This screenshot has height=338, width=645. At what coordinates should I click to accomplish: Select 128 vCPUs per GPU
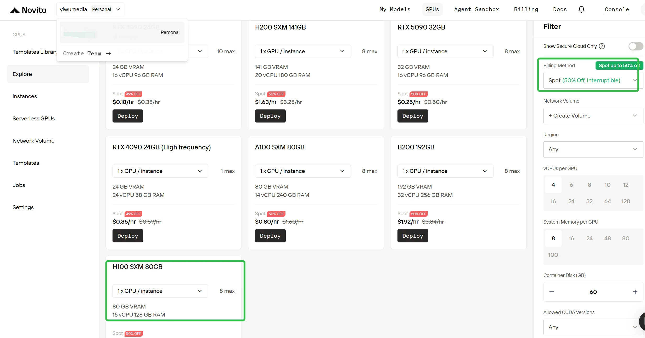click(625, 201)
